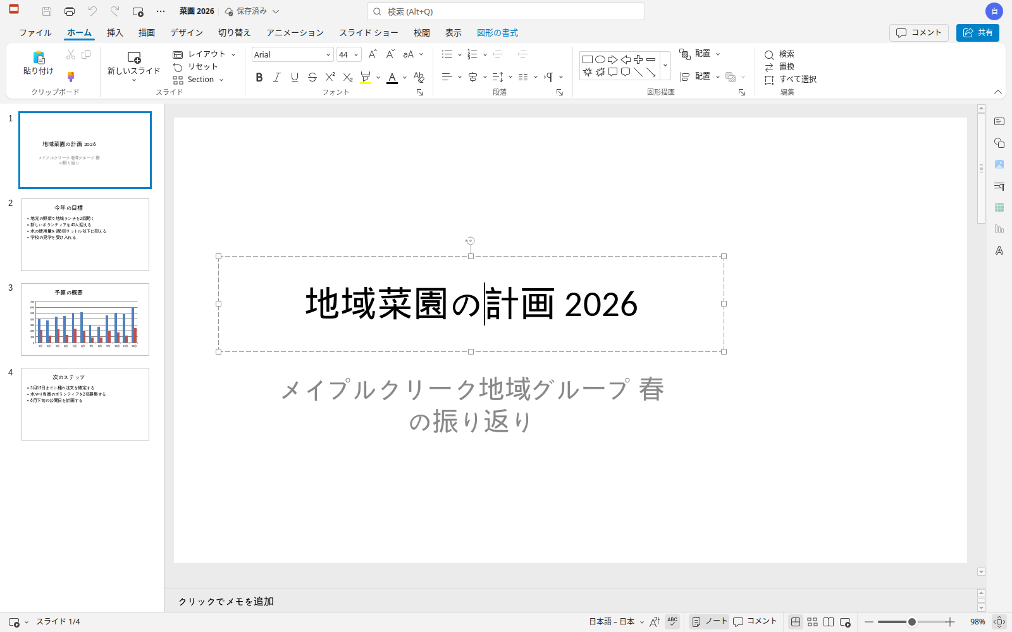The image size is (1012, 632).
Task: Open the Arial font name dropdown
Action: 328,54
